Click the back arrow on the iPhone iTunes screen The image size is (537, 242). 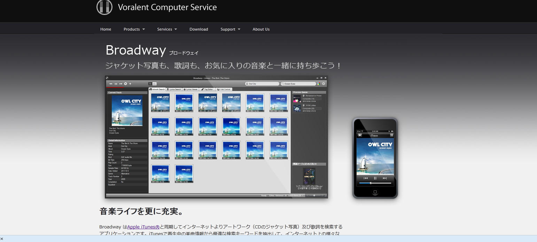click(360, 135)
